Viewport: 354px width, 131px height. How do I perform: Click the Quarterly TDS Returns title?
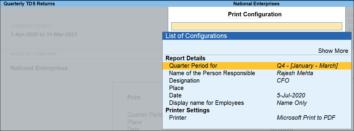[25, 4]
